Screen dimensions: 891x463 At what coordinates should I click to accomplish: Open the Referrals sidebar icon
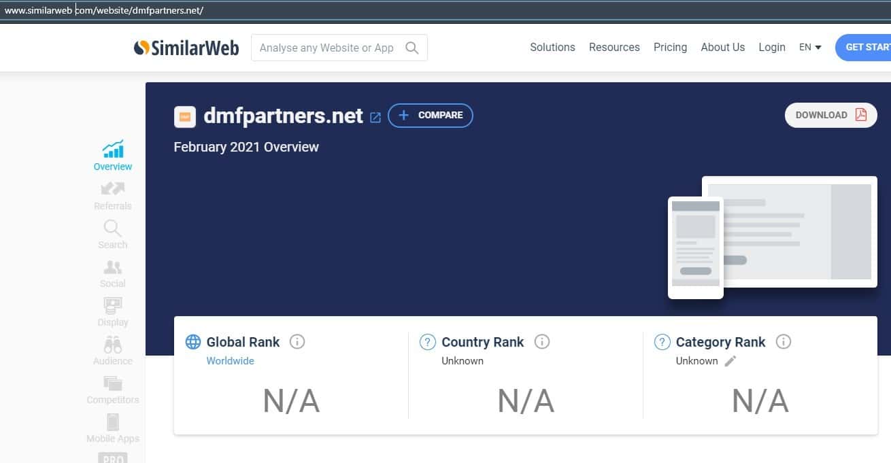(x=113, y=188)
